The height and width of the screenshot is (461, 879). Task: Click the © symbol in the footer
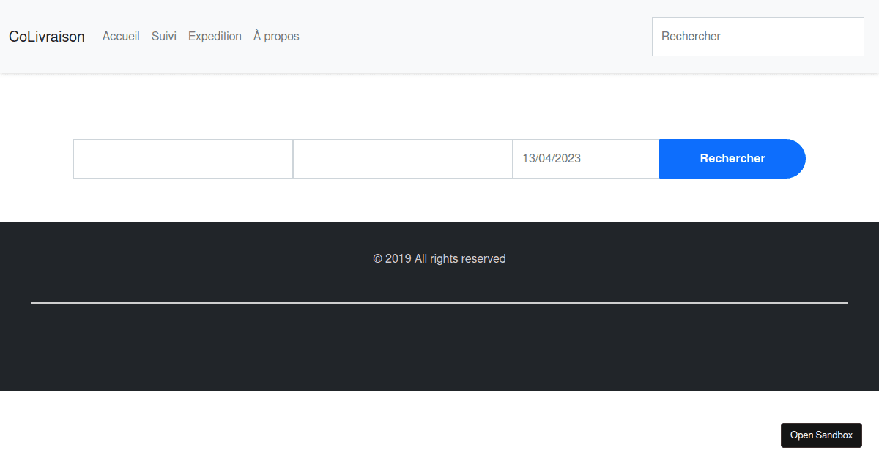pyautogui.click(x=378, y=259)
